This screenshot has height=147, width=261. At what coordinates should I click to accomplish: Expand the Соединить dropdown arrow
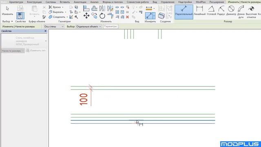(x=67, y=17)
